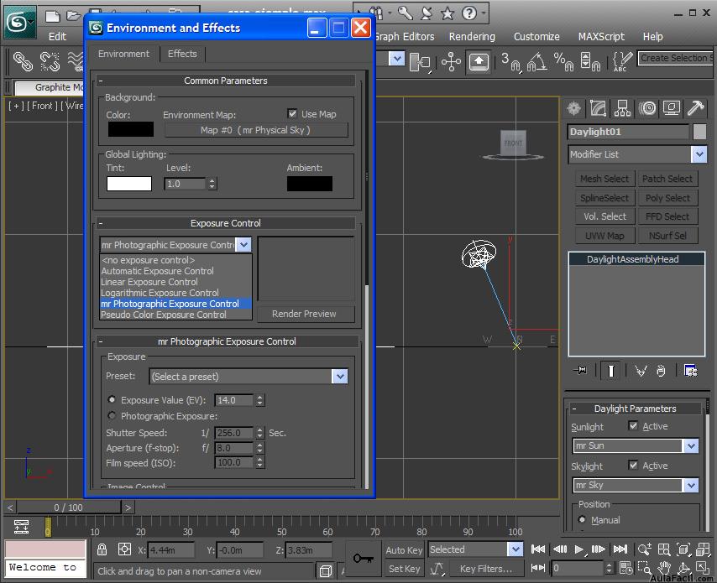Open the Utilities hammer panel tab
Viewport: 717px width, 583px height.
tap(695, 108)
